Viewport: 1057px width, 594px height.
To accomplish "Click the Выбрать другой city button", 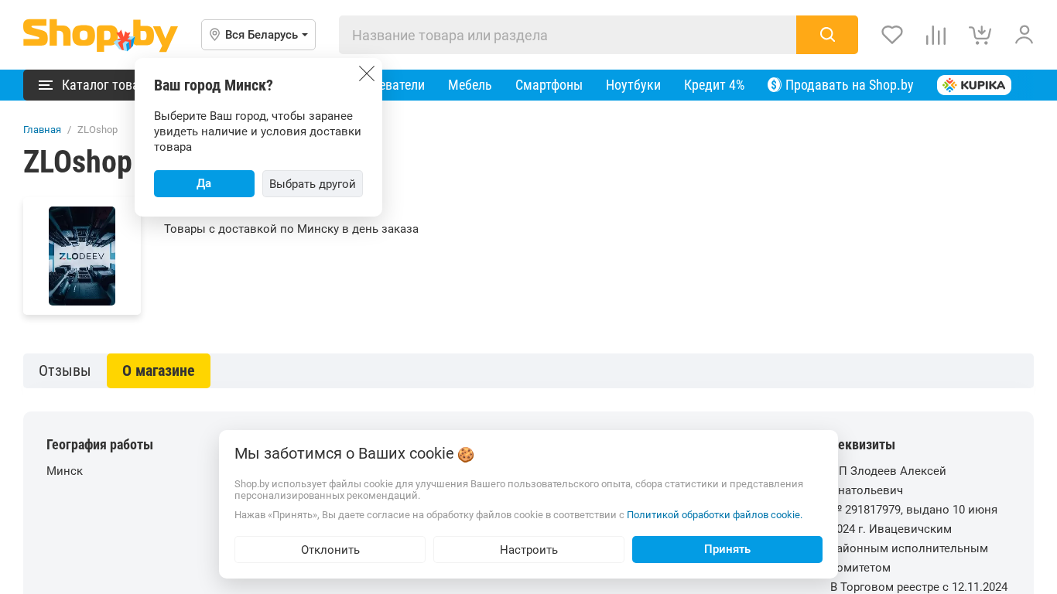I will 313,184.
